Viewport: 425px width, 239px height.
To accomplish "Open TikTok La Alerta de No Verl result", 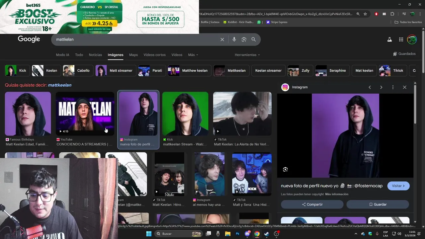I will click(x=242, y=114).
